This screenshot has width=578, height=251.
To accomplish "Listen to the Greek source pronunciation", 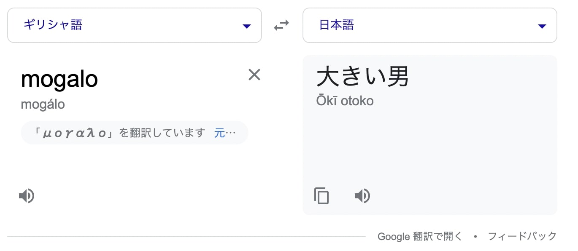I will 27,196.
